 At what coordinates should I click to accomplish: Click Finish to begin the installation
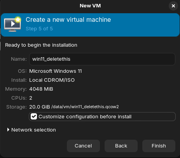coord(159,146)
